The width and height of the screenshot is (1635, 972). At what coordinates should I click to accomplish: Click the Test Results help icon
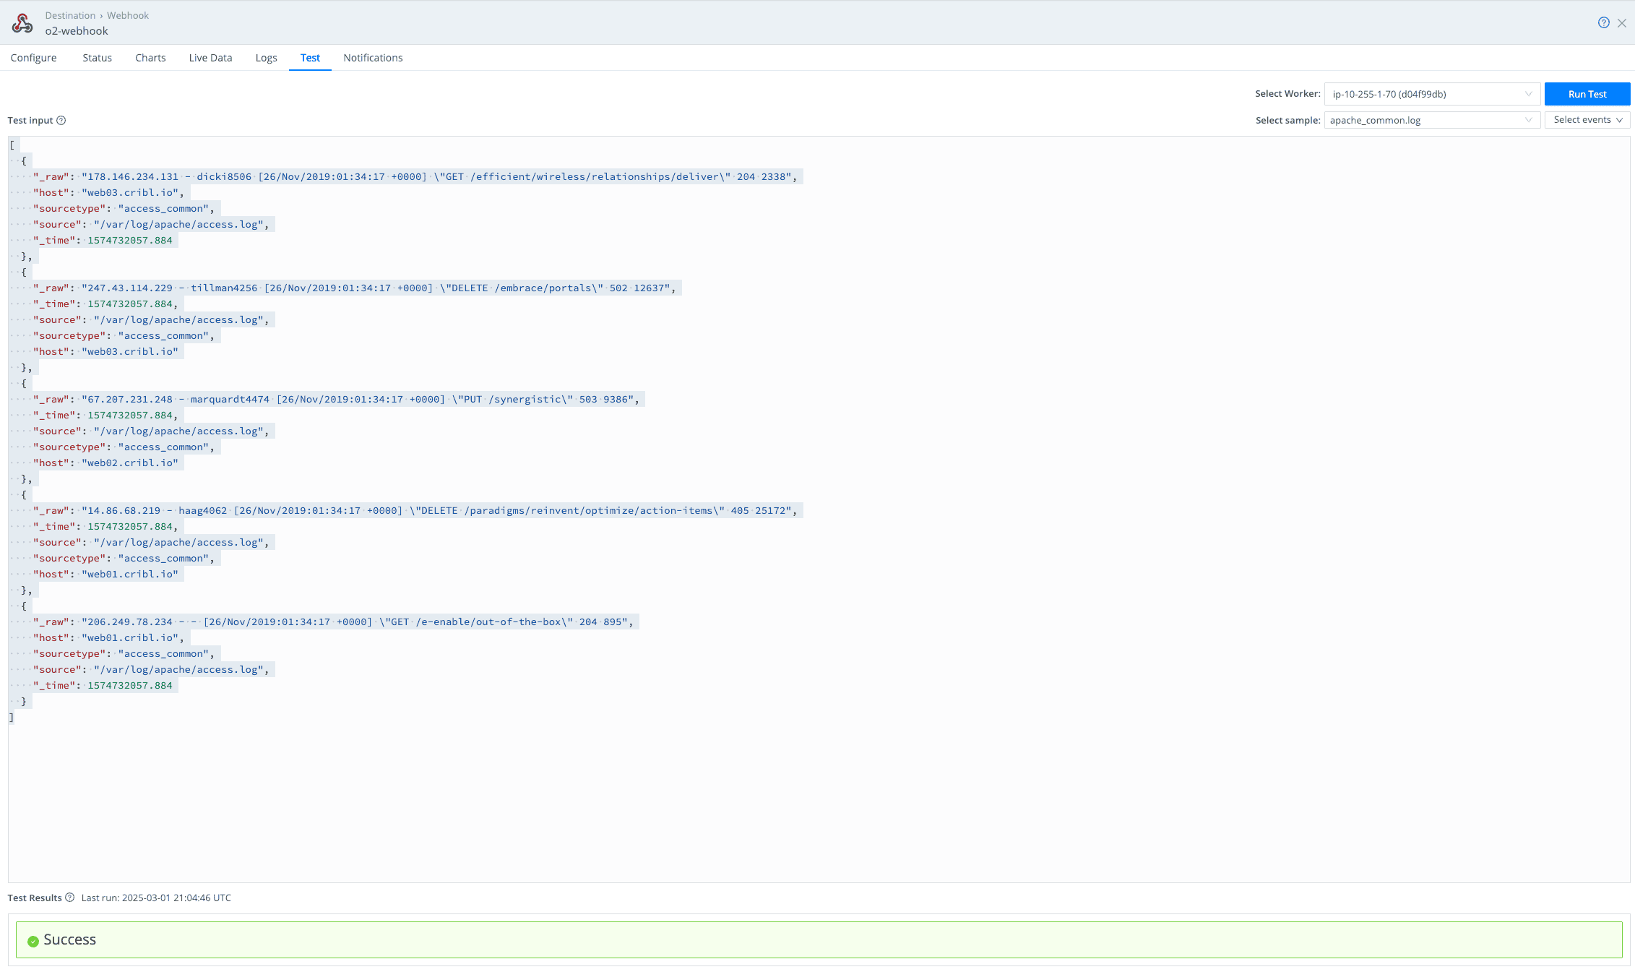[70, 898]
